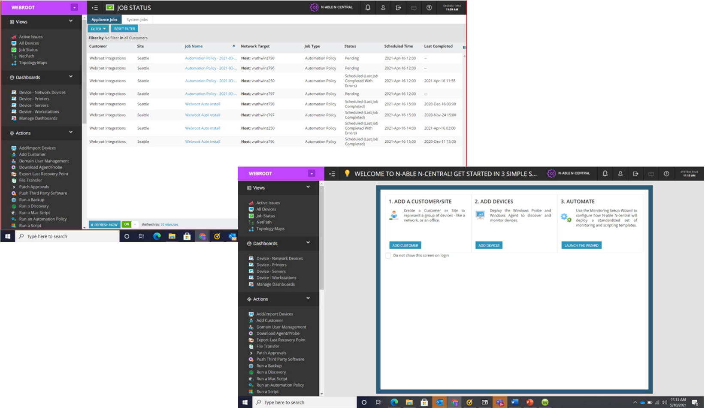Open Device - Servers in Job Status window
705x408 pixels.
pos(33,106)
